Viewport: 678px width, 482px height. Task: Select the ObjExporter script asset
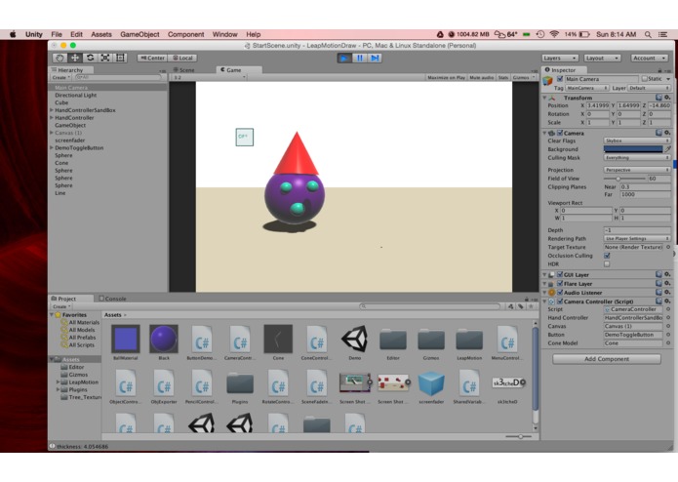(164, 387)
